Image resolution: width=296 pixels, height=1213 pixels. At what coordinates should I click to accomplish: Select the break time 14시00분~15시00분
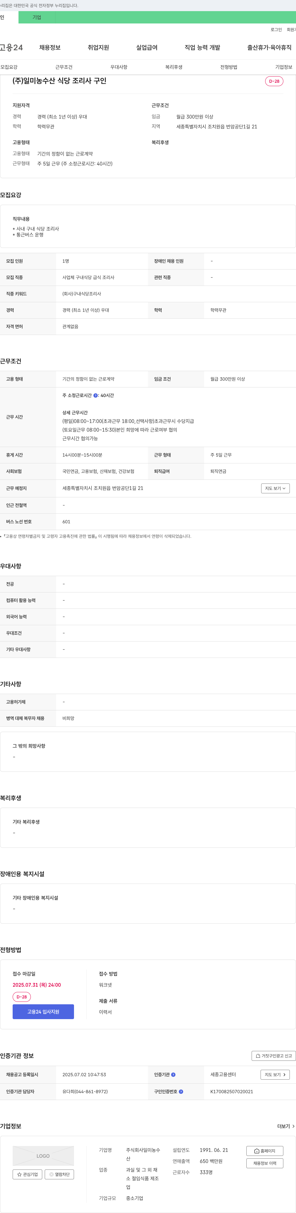coord(82,455)
